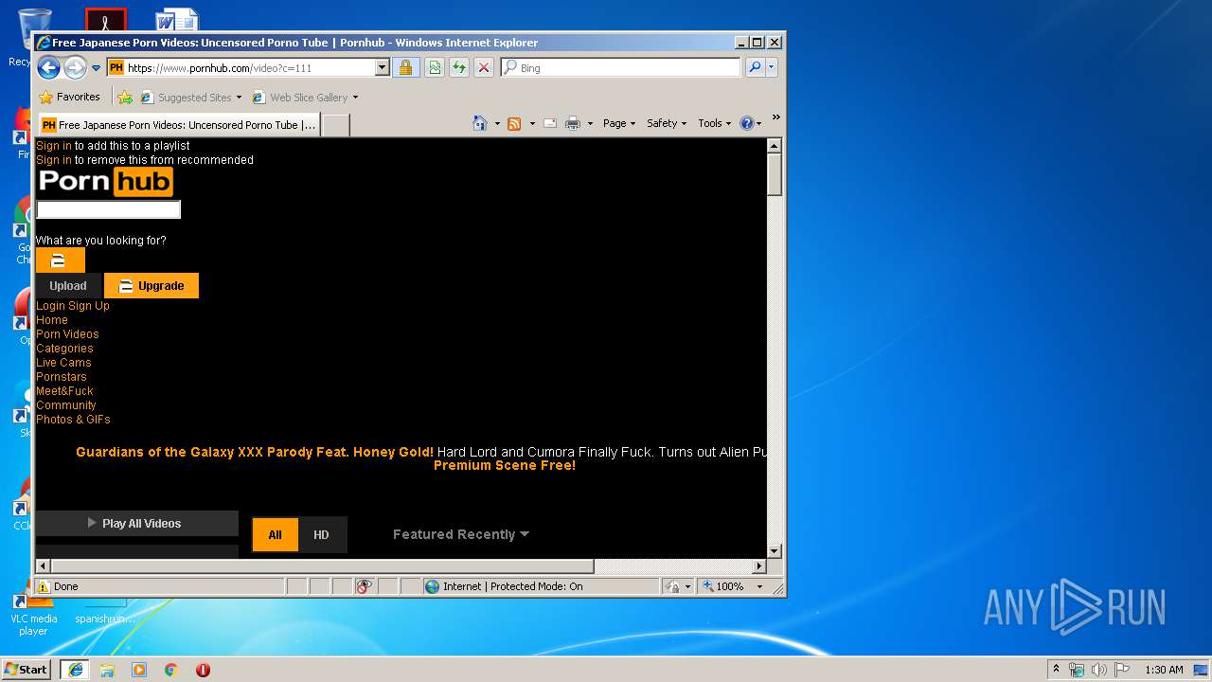
Task: Show hidden tray icons arrow
Action: point(1056,669)
